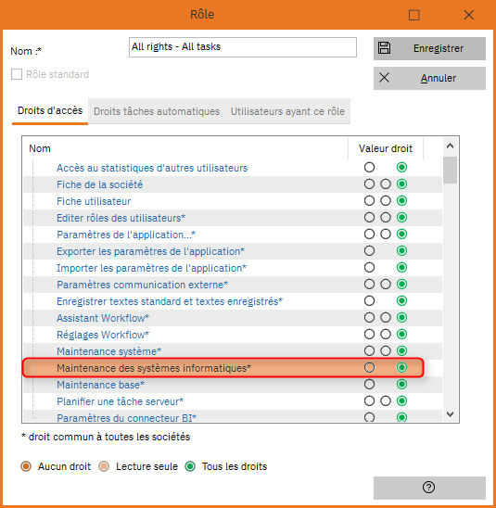The image size is (496, 508).
Task: Click the Enregistrer button
Action: [429, 48]
